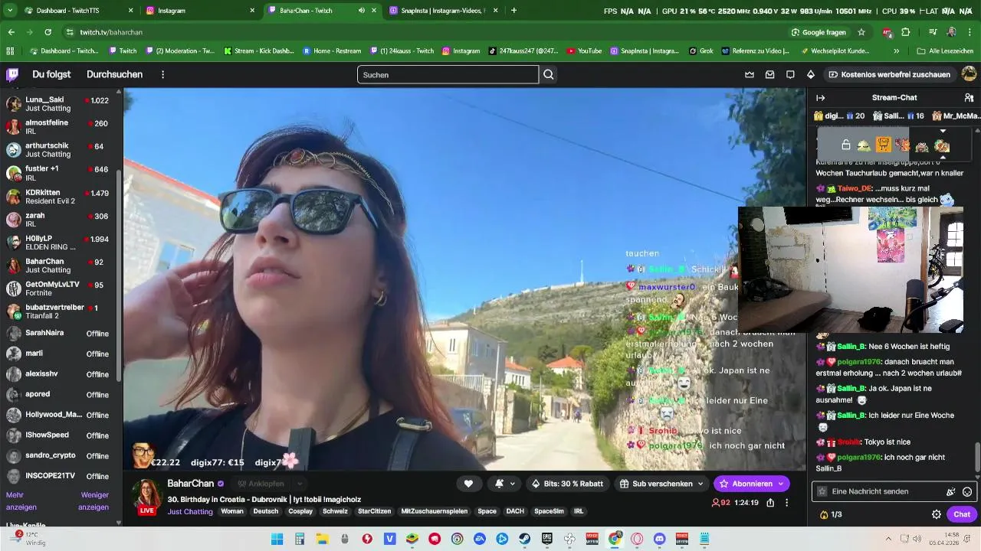The height and width of the screenshot is (551, 981).
Task: Bookmark this page with the star
Action: pyautogui.click(x=861, y=32)
